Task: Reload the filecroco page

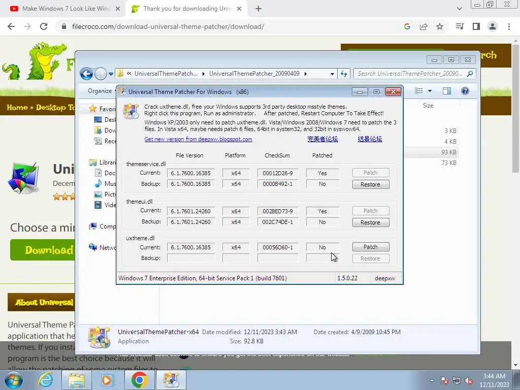Action: coord(44,26)
